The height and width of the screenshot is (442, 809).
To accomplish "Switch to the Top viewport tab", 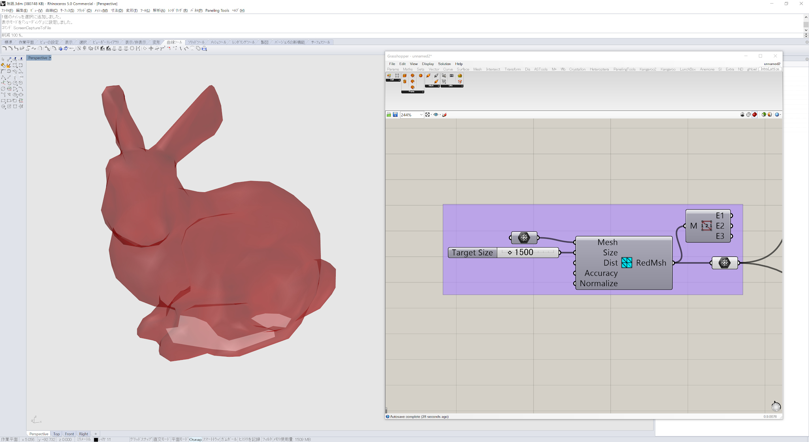I will (56, 434).
